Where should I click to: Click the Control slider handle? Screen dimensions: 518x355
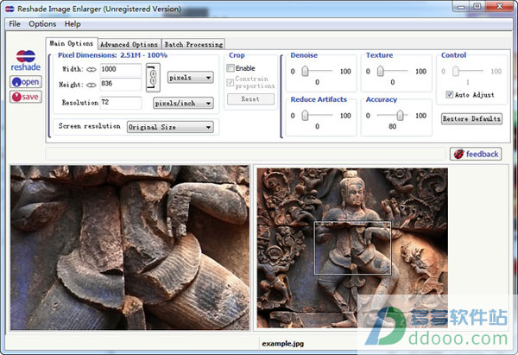point(456,71)
